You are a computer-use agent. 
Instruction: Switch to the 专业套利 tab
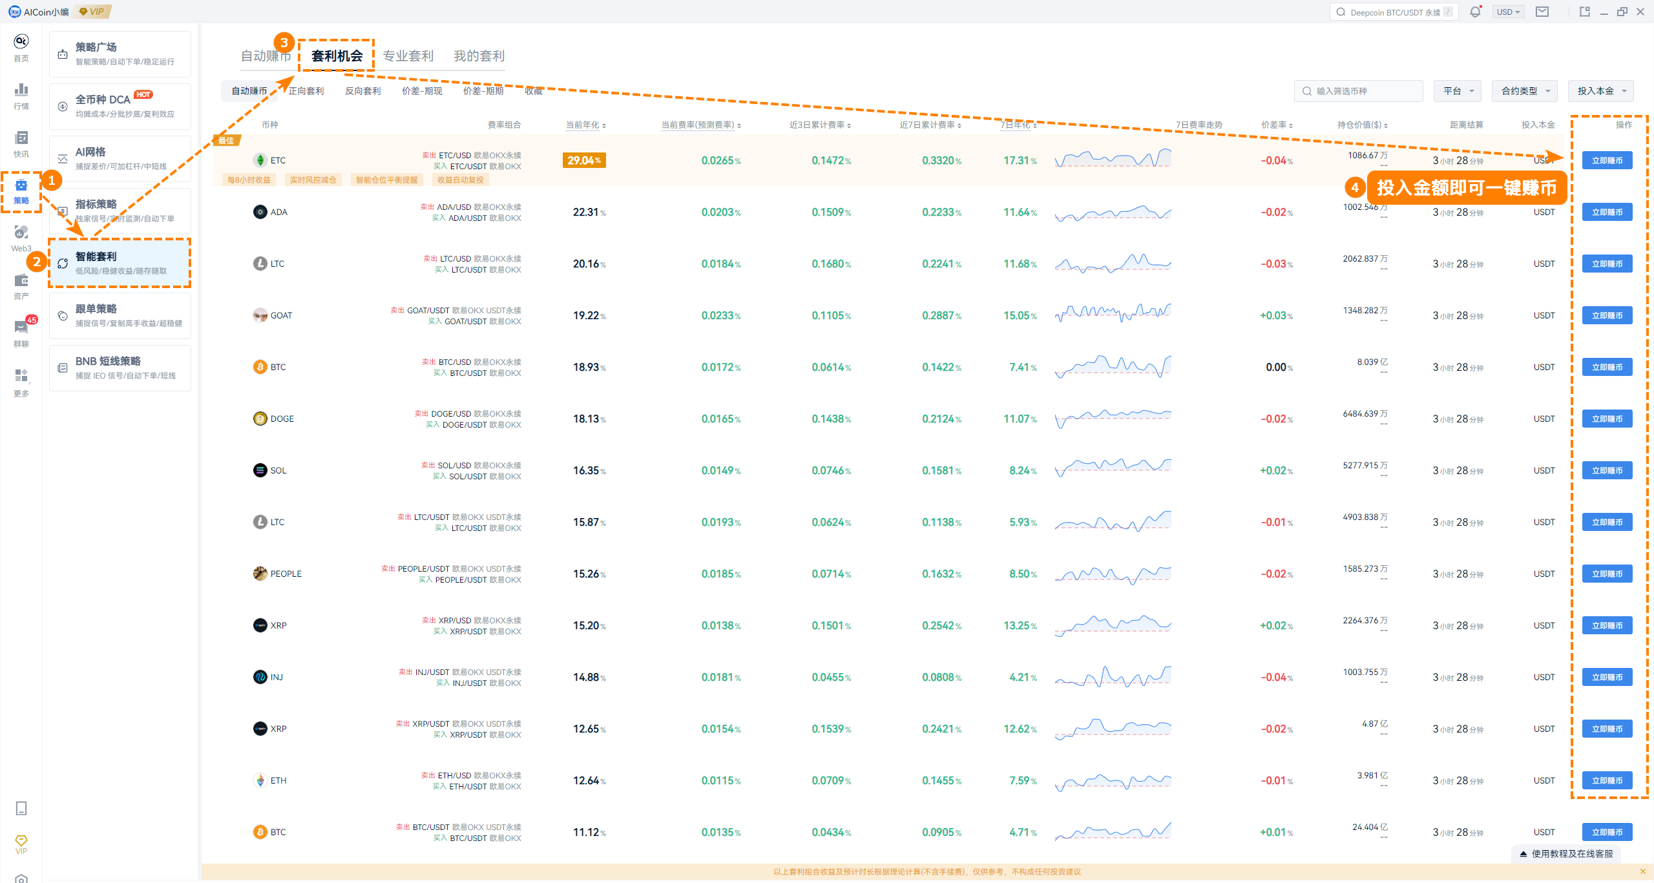tap(408, 56)
